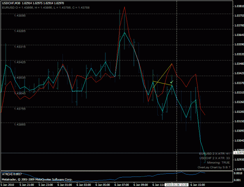Click the 1.03755 price scale value
Screen dimensions: 244x187
(239, 16)
